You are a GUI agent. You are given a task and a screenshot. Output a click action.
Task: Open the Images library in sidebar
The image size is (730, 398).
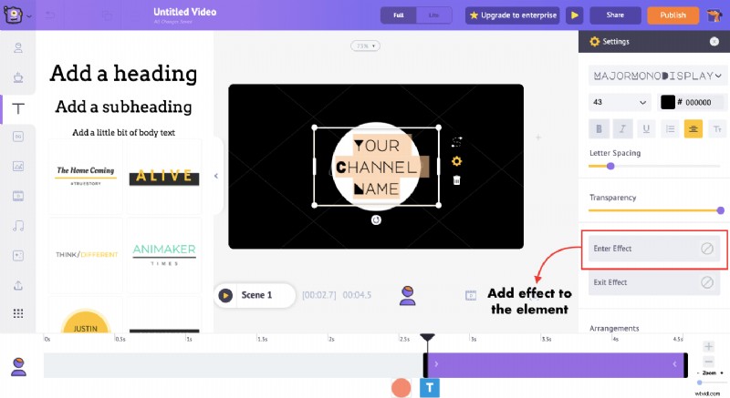pyautogui.click(x=18, y=167)
